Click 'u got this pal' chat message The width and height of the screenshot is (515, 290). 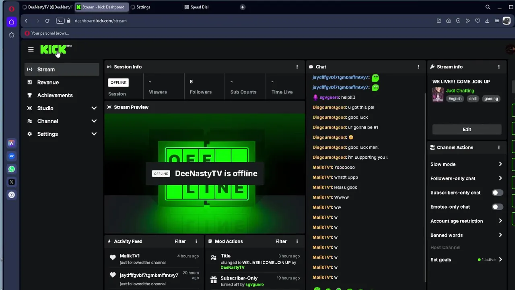click(x=361, y=107)
